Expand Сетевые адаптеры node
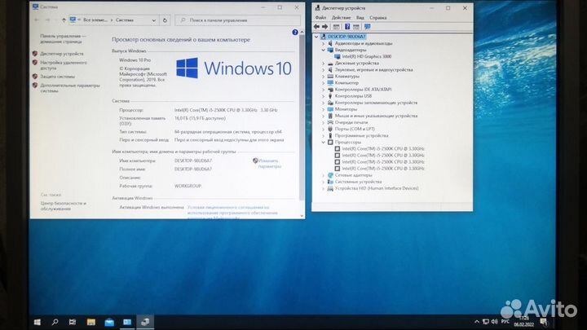Image resolution: width=587 pixels, height=330 pixels. pyautogui.click(x=324, y=175)
